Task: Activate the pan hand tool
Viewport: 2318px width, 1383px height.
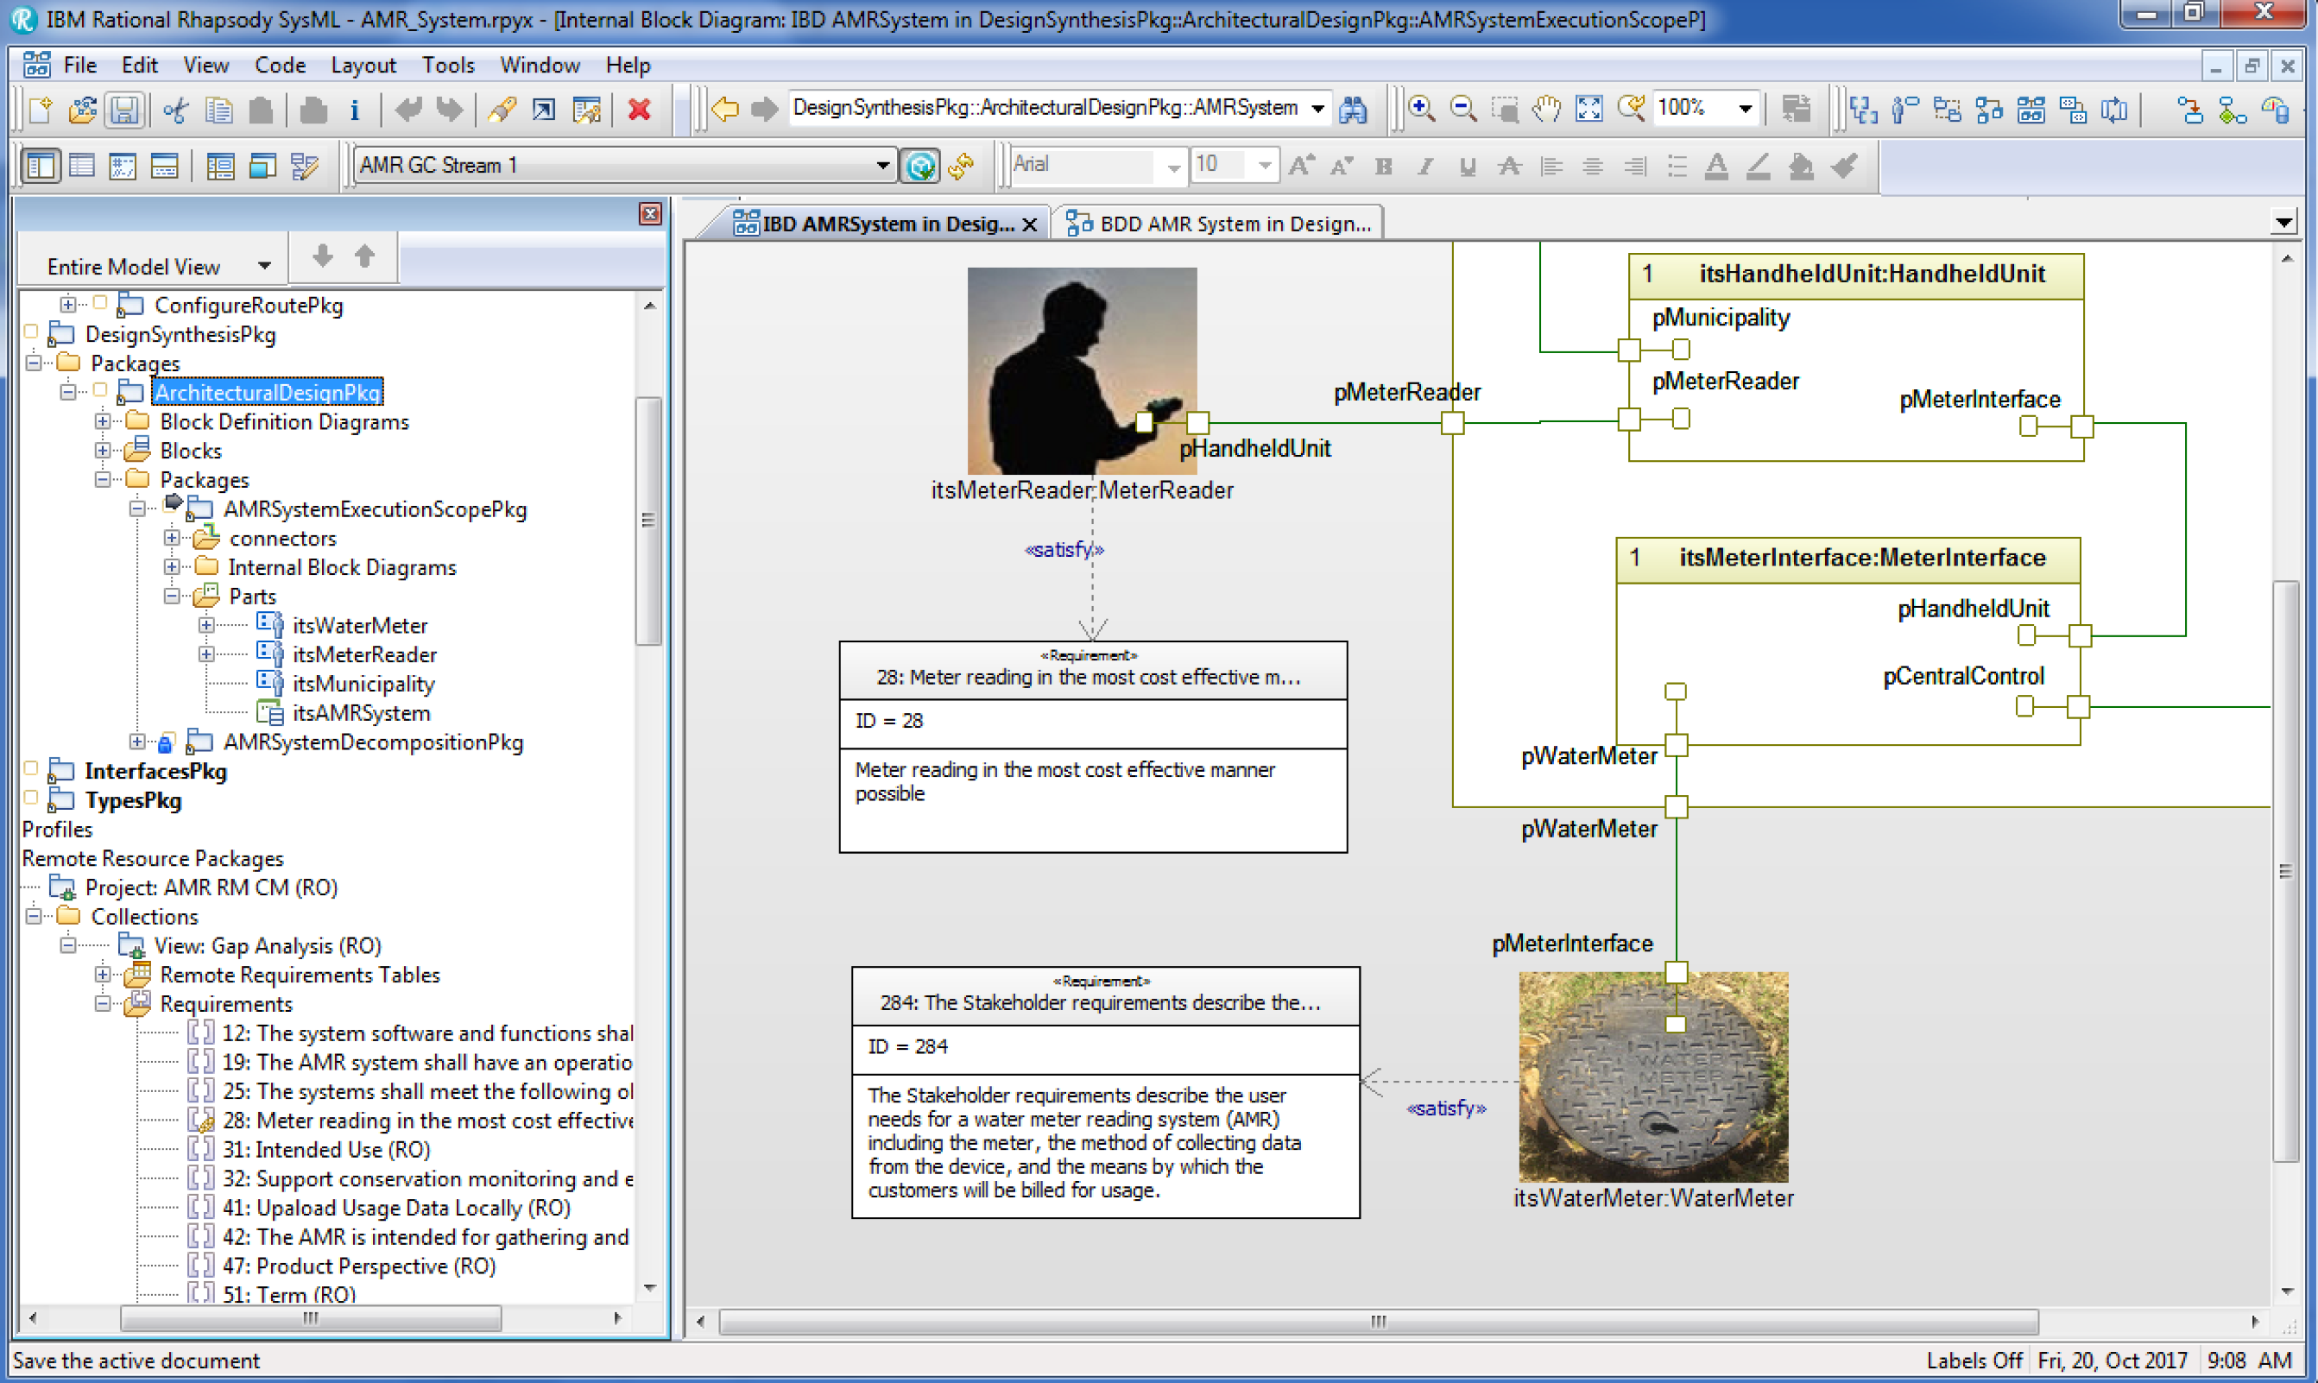Action: point(1545,108)
